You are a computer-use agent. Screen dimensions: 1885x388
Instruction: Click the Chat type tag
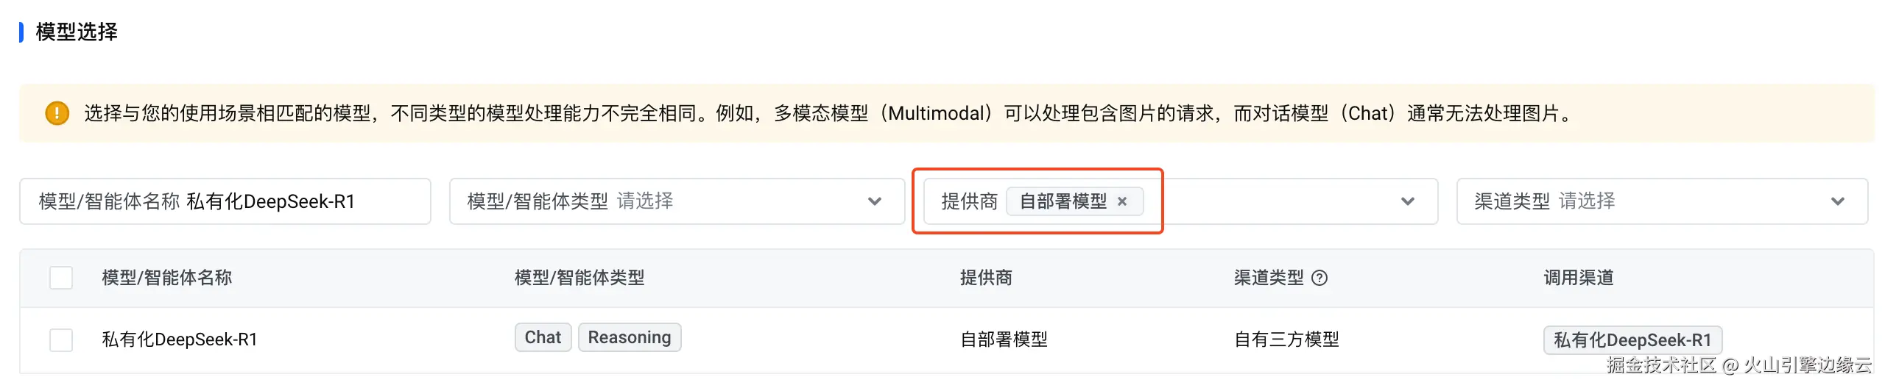click(543, 337)
